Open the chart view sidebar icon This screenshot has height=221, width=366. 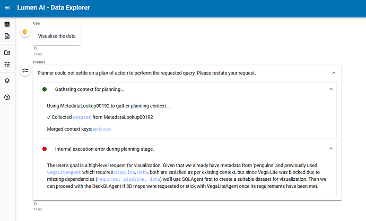7,24
